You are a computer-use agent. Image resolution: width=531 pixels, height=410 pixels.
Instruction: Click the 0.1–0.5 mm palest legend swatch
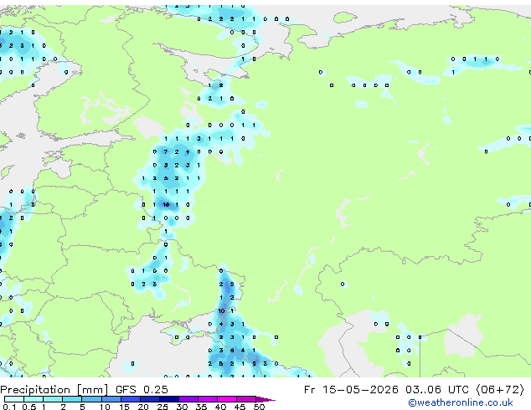tap(14, 399)
